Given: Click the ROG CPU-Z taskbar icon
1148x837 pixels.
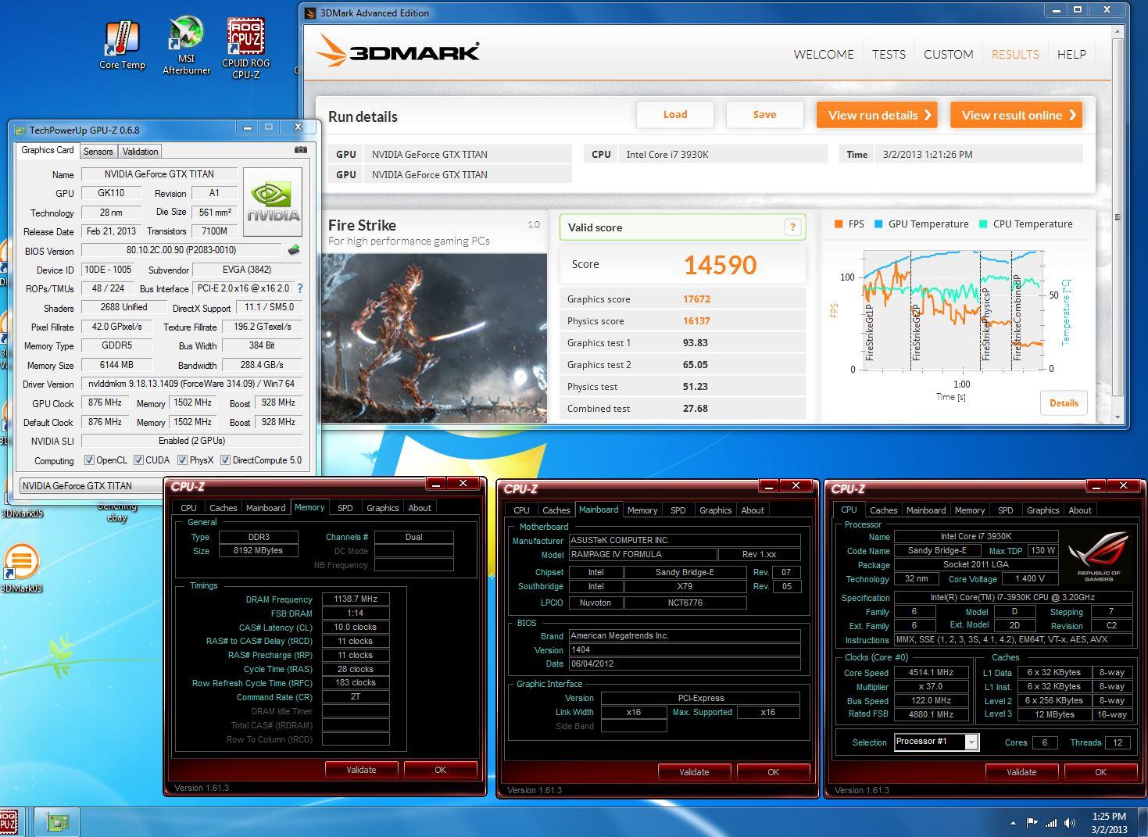Looking at the screenshot, I should coord(8,822).
